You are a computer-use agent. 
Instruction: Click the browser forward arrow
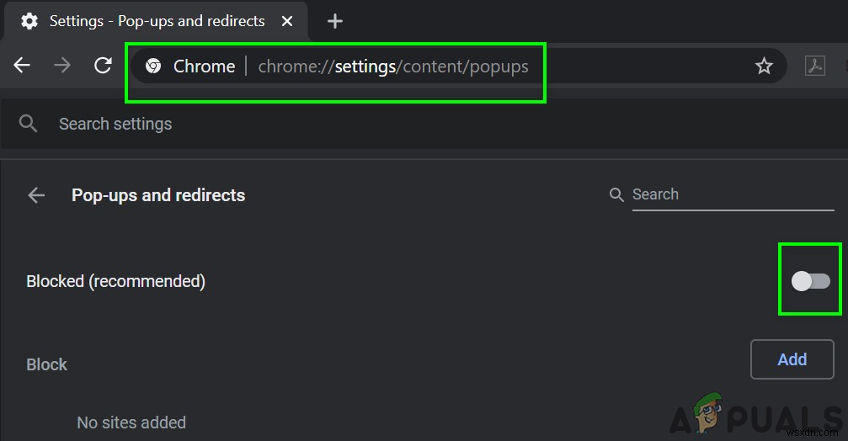[x=62, y=66]
